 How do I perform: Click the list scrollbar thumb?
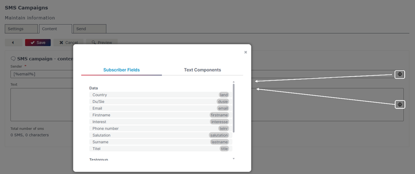coord(234,108)
